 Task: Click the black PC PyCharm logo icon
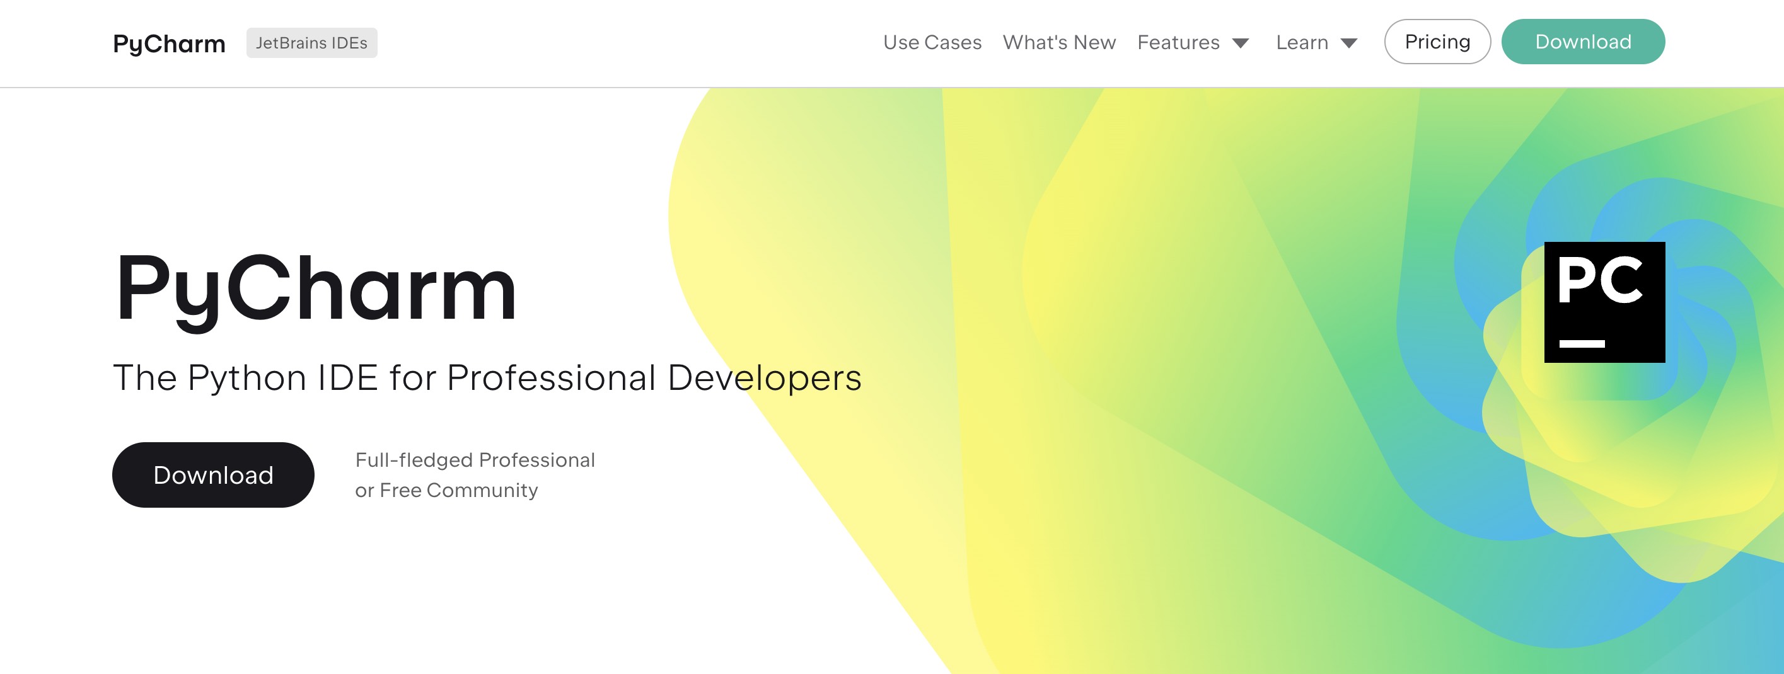[x=1604, y=302]
